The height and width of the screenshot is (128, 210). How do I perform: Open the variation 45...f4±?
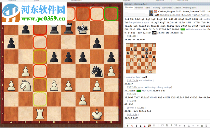click(x=140, y=108)
